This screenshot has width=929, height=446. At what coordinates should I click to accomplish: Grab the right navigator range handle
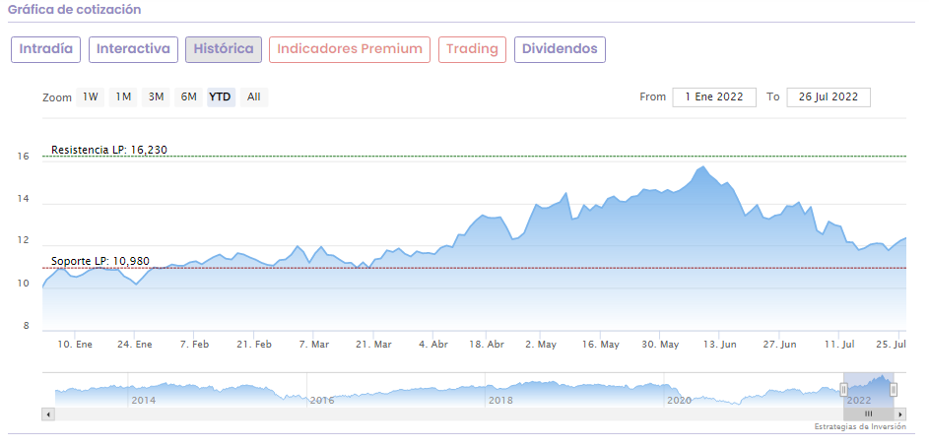point(894,389)
